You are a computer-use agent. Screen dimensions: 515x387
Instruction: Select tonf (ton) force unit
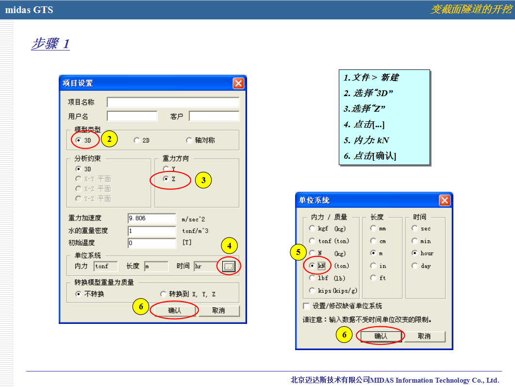[312, 241]
